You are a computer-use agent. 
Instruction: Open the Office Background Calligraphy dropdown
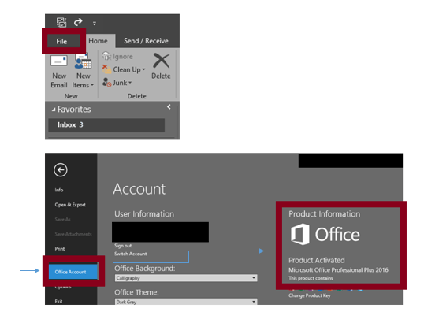coord(186,278)
